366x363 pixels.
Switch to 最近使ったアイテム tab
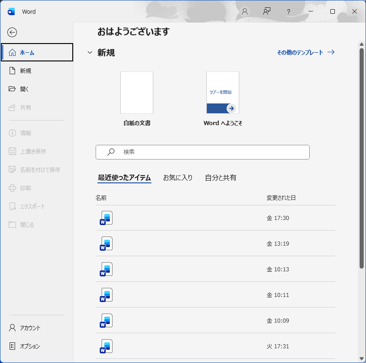[124, 178]
